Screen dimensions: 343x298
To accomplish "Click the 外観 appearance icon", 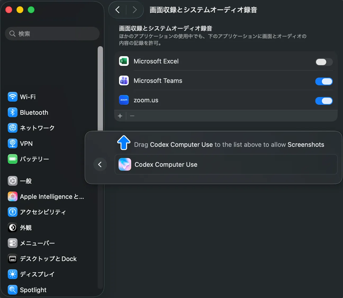I will 12,228.
